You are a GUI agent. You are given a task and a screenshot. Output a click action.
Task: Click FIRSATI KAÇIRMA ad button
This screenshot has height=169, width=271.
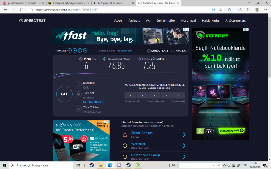coord(232,131)
